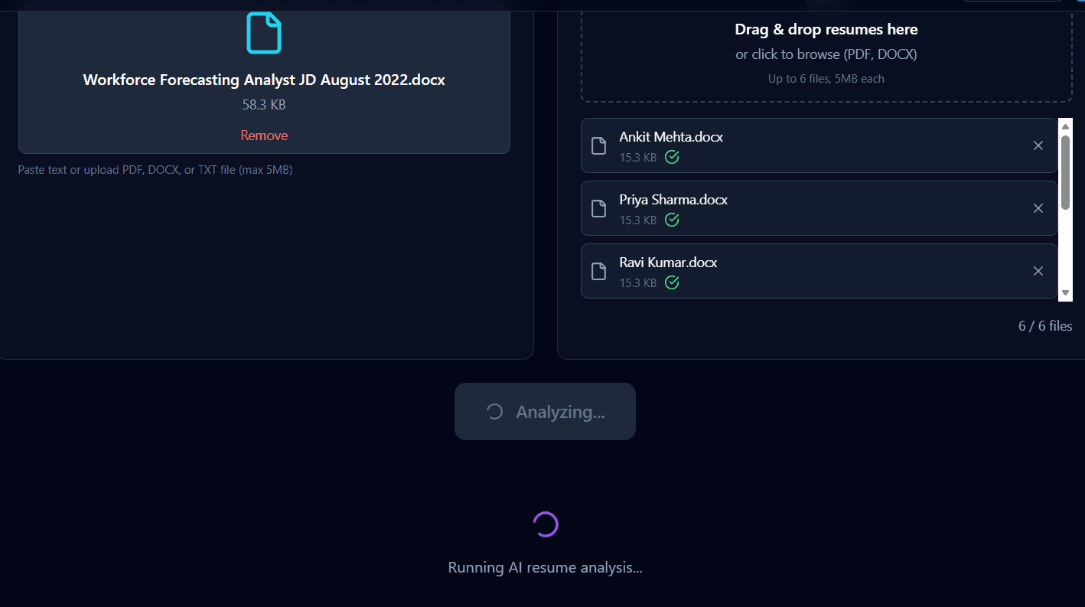Image resolution: width=1085 pixels, height=607 pixels.
Task: Click the file icon beside Priya Sharma.docx
Action: point(599,208)
